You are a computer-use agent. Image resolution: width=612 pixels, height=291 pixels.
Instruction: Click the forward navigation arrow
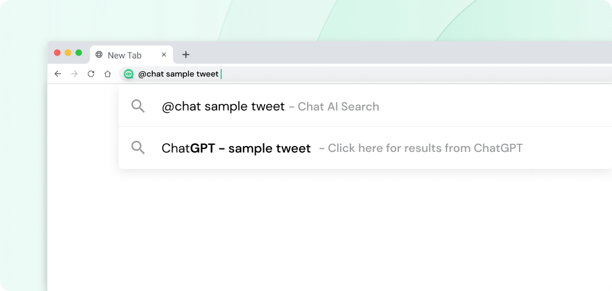point(74,74)
